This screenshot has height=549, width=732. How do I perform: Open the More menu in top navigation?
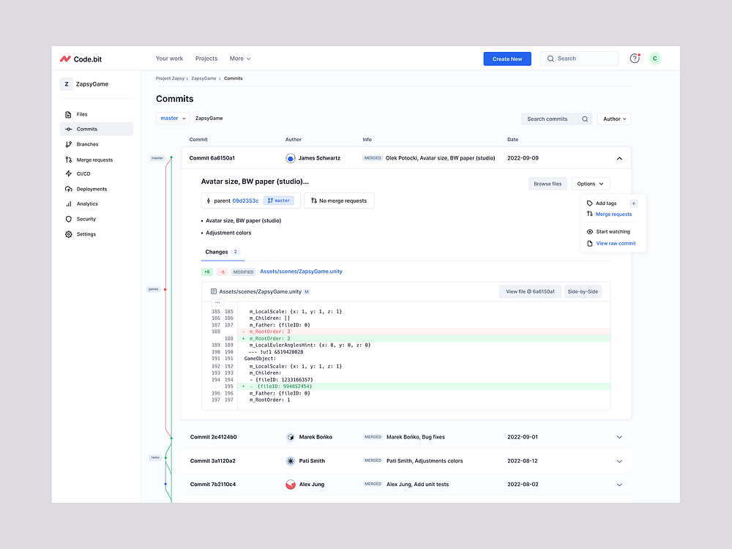pos(239,59)
